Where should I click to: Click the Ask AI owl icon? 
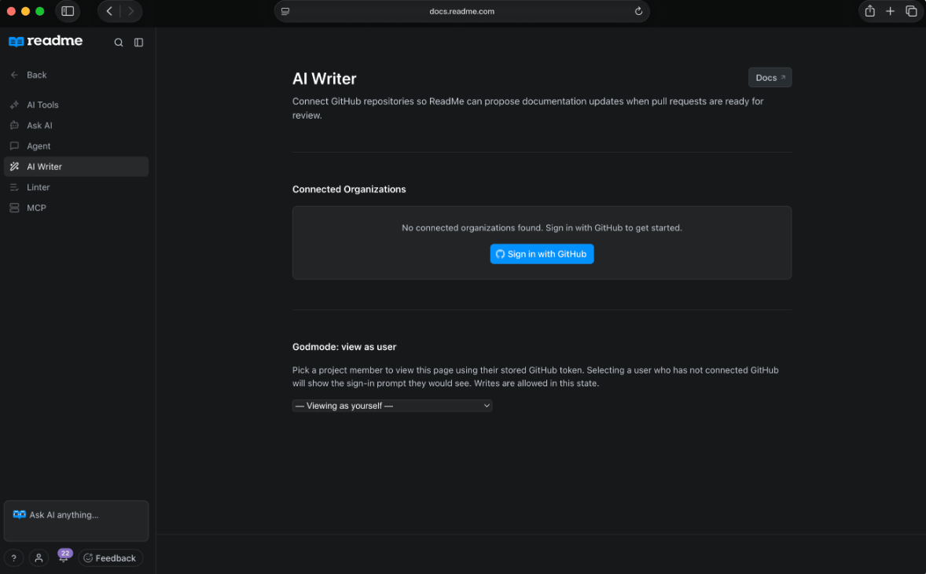(x=20, y=515)
